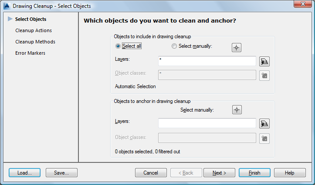Image resolution: width=315 pixels, height=185 pixels.
Task: Click the arrow marker beside Select Objects
Action: 10,19
